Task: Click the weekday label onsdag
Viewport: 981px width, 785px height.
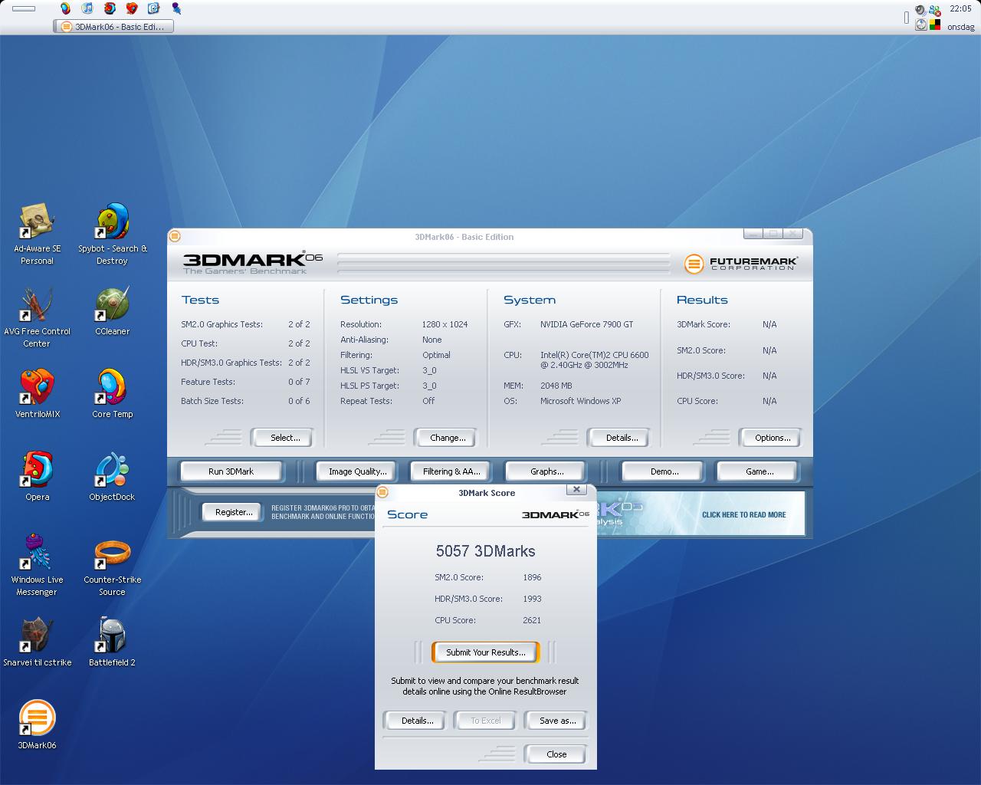Action: pos(960,27)
